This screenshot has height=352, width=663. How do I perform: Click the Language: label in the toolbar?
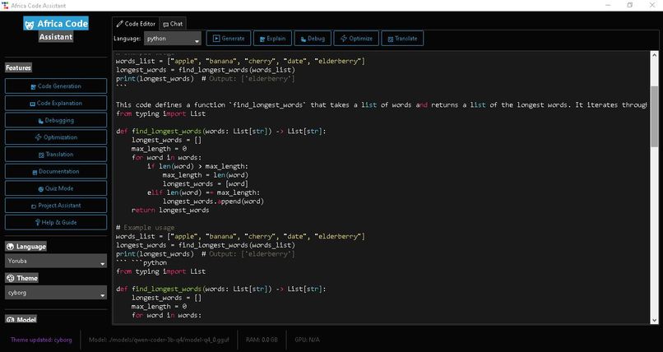point(128,39)
